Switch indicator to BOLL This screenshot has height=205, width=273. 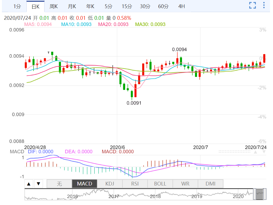click(160, 184)
